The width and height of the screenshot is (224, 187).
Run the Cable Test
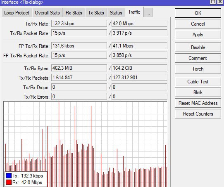point(198,82)
